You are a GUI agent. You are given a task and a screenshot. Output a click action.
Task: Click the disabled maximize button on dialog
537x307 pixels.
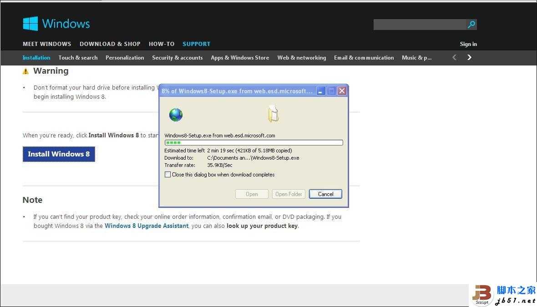pos(331,91)
